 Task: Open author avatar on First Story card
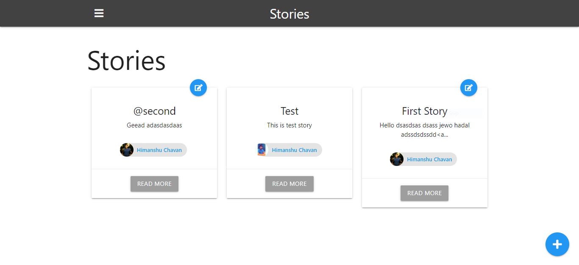pos(397,159)
